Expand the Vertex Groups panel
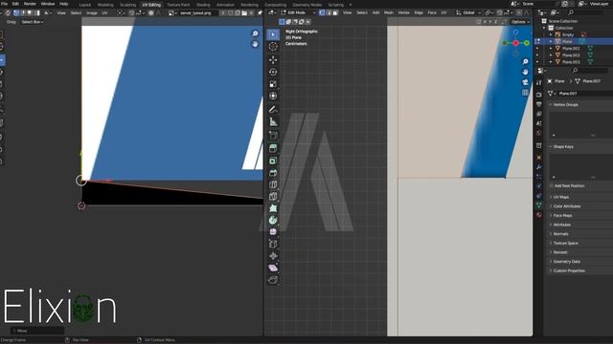613x344 pixels. coord(566,104)
